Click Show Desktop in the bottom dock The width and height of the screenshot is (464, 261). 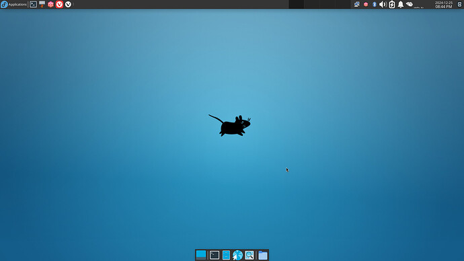pyautogui.click(x=201, y=255)
